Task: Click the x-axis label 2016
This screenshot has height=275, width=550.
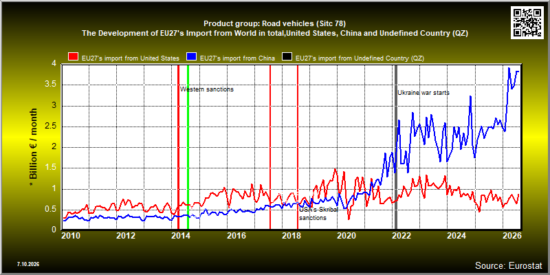Action: [x=235, y=235]
